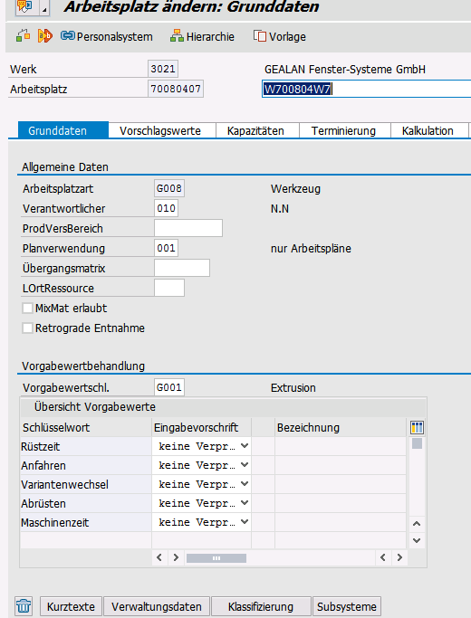Switch to the Terminierung tab
Screen dimensions: 471x618
pyautogui.click(x=343, y=130)
